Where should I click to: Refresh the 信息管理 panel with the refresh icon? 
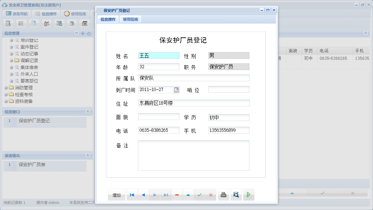[x=88, y=33]
